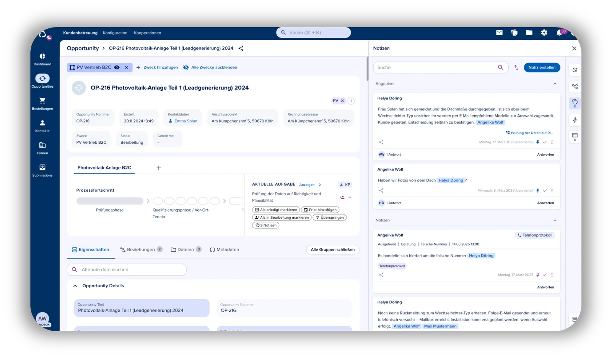Image resolution: width=612 pixels, height=358 pixels.
Task: Click the Suche field in the Notizen panel
Action: pyautogui.click(x=441, y=67)
